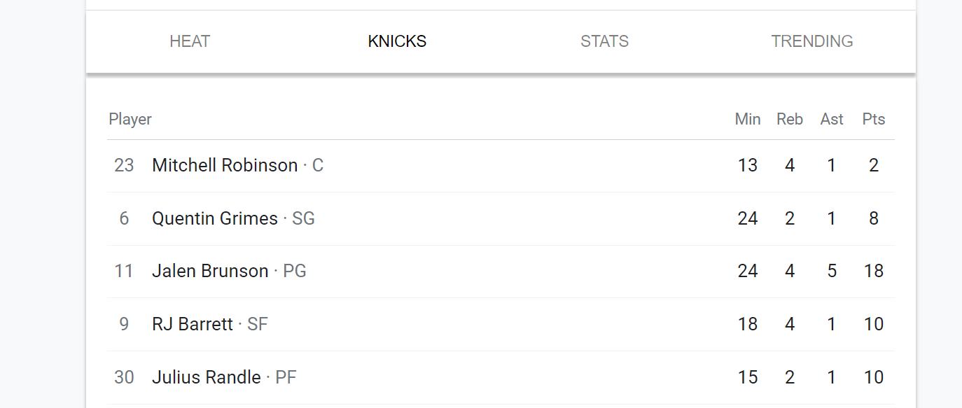The image size is (962, 408).
Task: Click the Min column header
Action: point(748,119)
